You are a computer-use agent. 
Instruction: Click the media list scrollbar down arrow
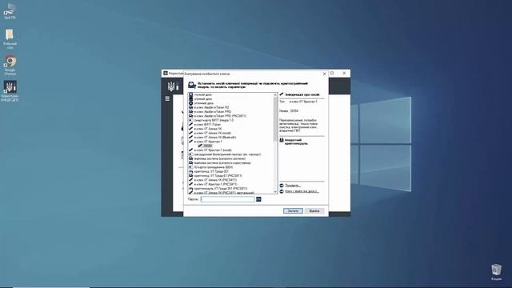275,192
